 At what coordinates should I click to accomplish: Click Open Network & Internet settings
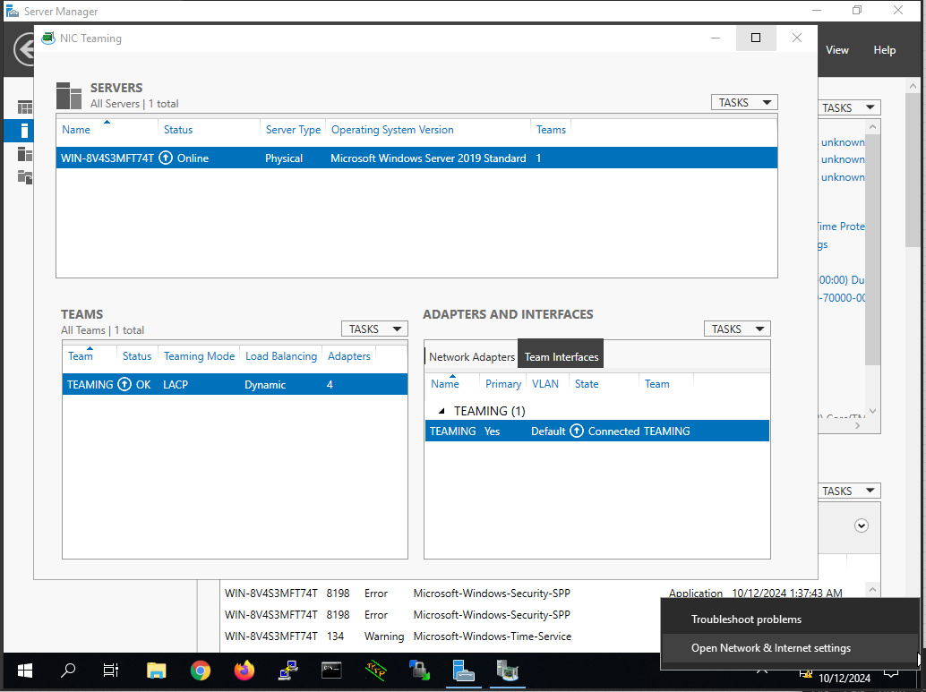[771, 648]
